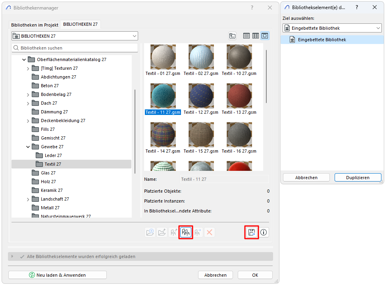Image resolution: width=385 pixels, height=285 pixels.
Task: Click the duplicate library part chairs icon
Action: (x=186, y=232)
